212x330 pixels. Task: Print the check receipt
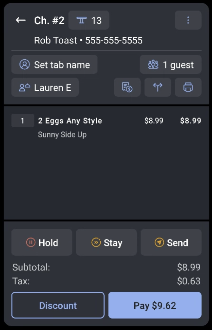[188, 87]
